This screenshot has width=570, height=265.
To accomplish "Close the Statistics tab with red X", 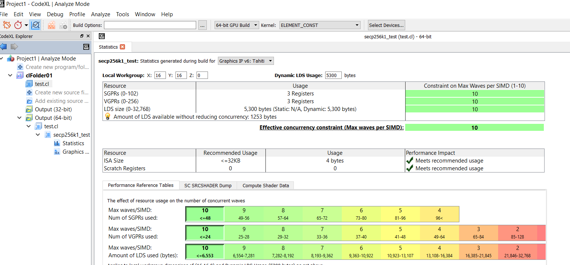I will coord(122,47).
